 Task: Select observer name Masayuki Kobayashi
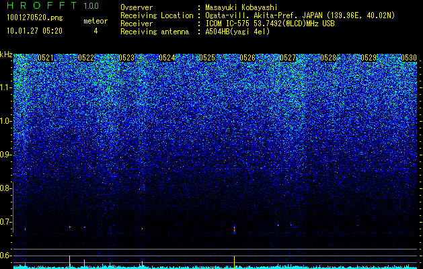[x=241, y=7]
